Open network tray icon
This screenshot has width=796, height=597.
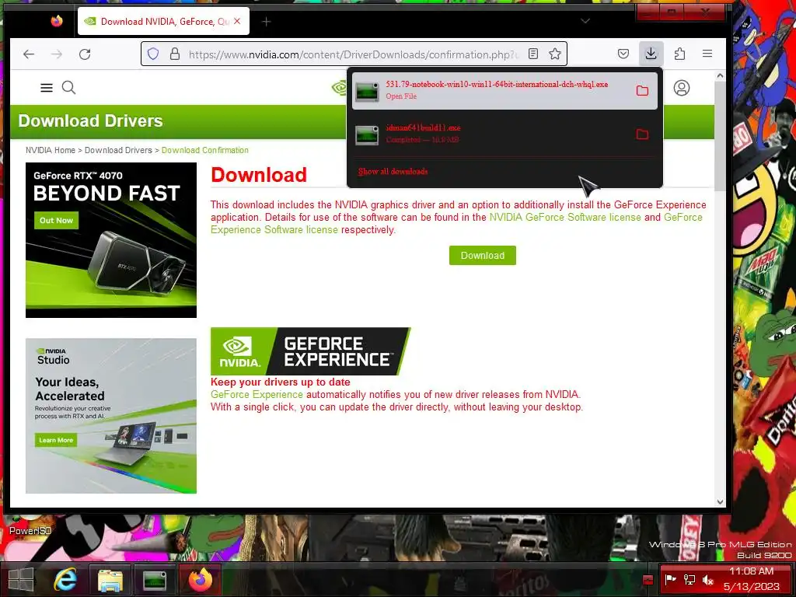tap(690, 579)
